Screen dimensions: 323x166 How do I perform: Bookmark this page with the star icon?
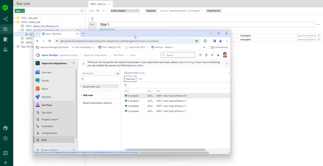[x=197, y=41]
